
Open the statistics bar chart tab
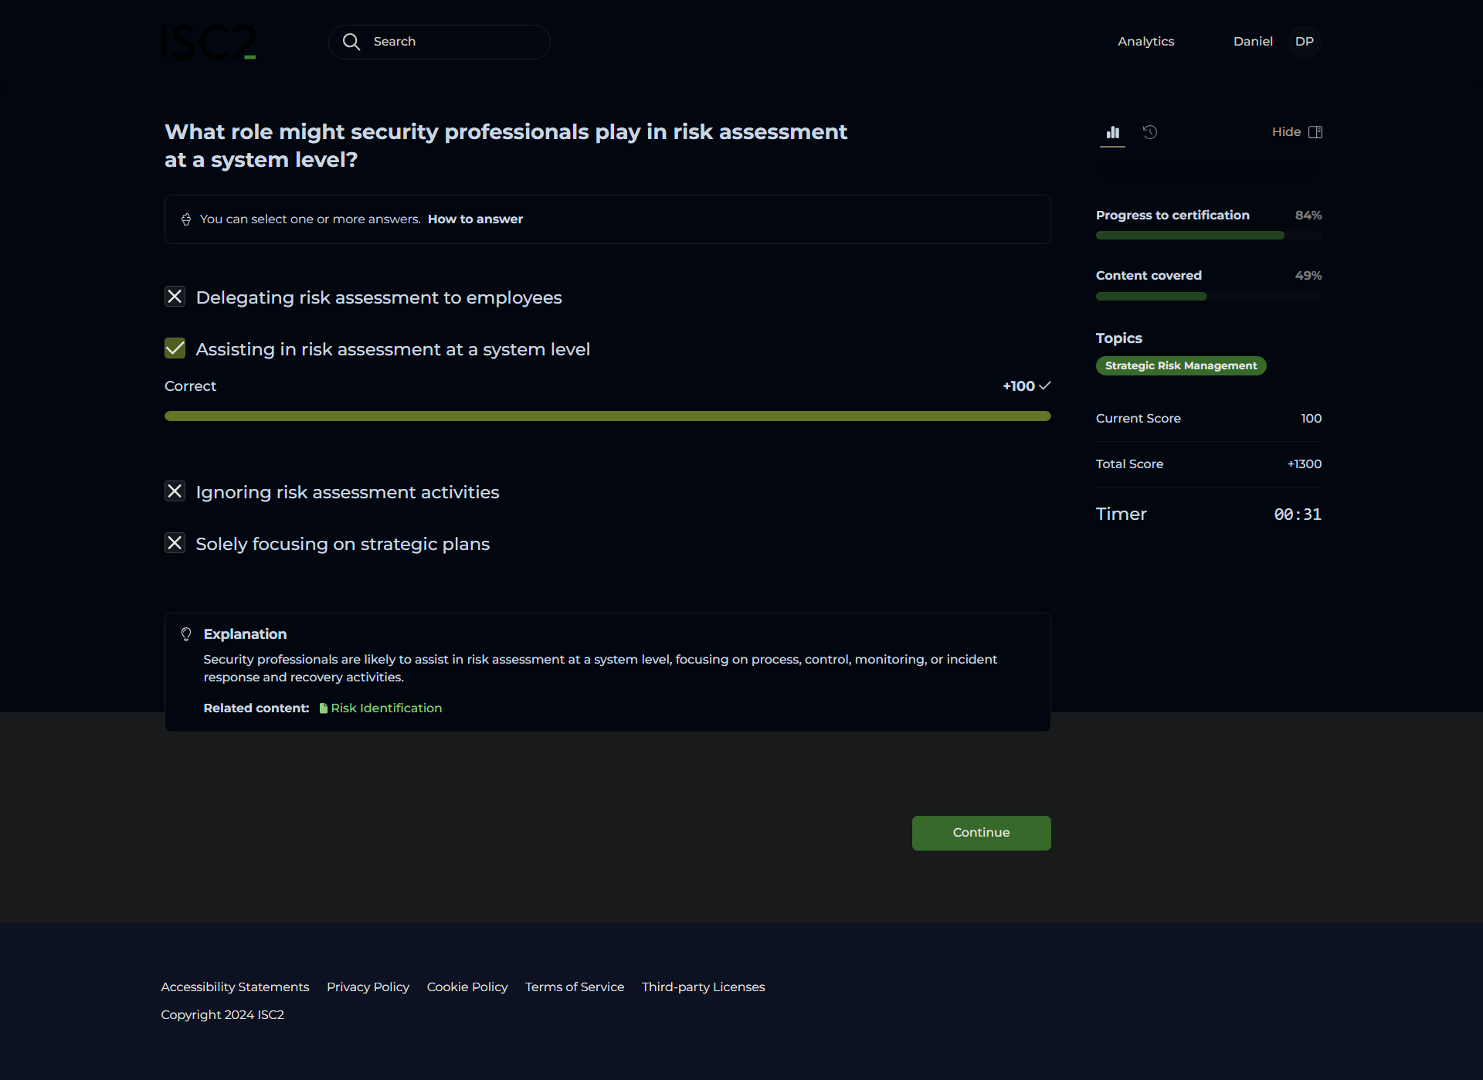tap(1112, 132)
